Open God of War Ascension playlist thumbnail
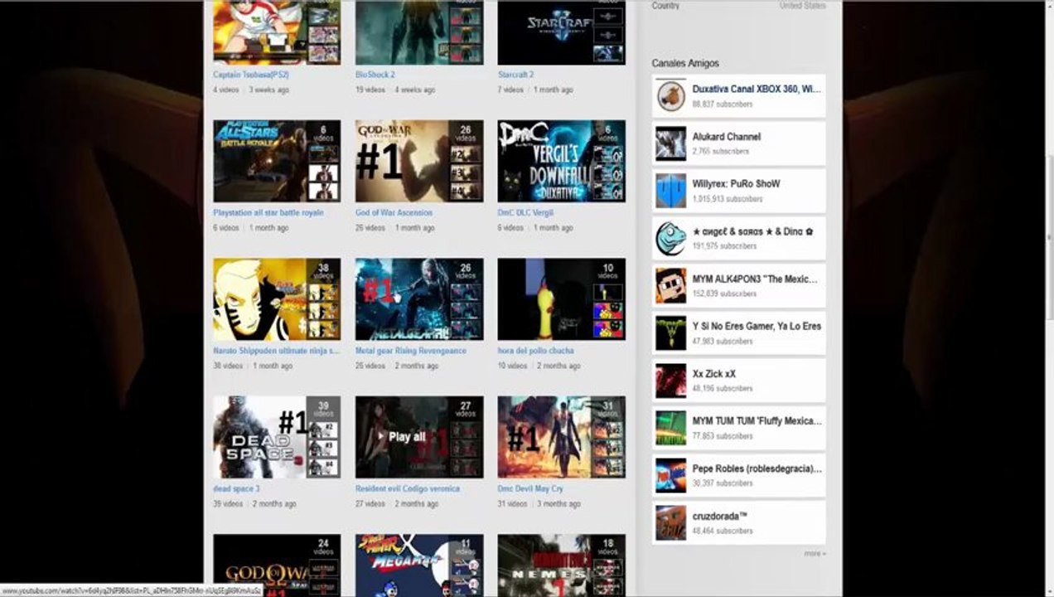This screenshot has height=597, width=1054. pos(419,161)
